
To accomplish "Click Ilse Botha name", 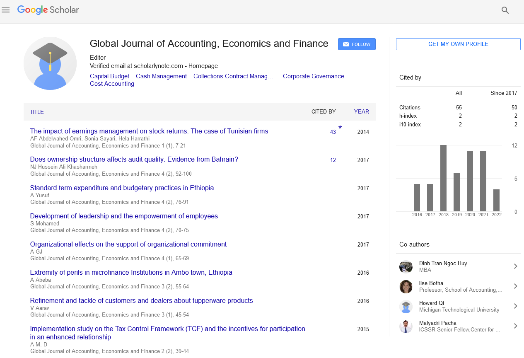I will [431, 283].
